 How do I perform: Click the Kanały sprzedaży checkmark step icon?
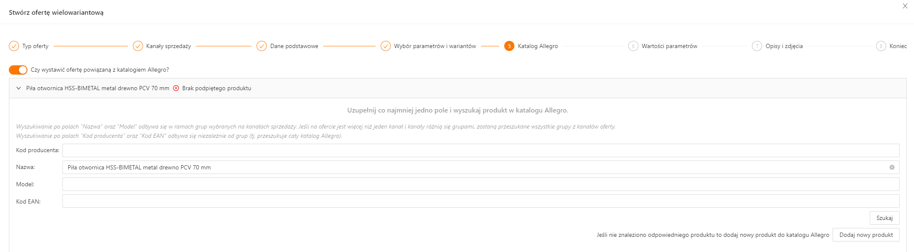pyautogui.click(x=138, y=46)
